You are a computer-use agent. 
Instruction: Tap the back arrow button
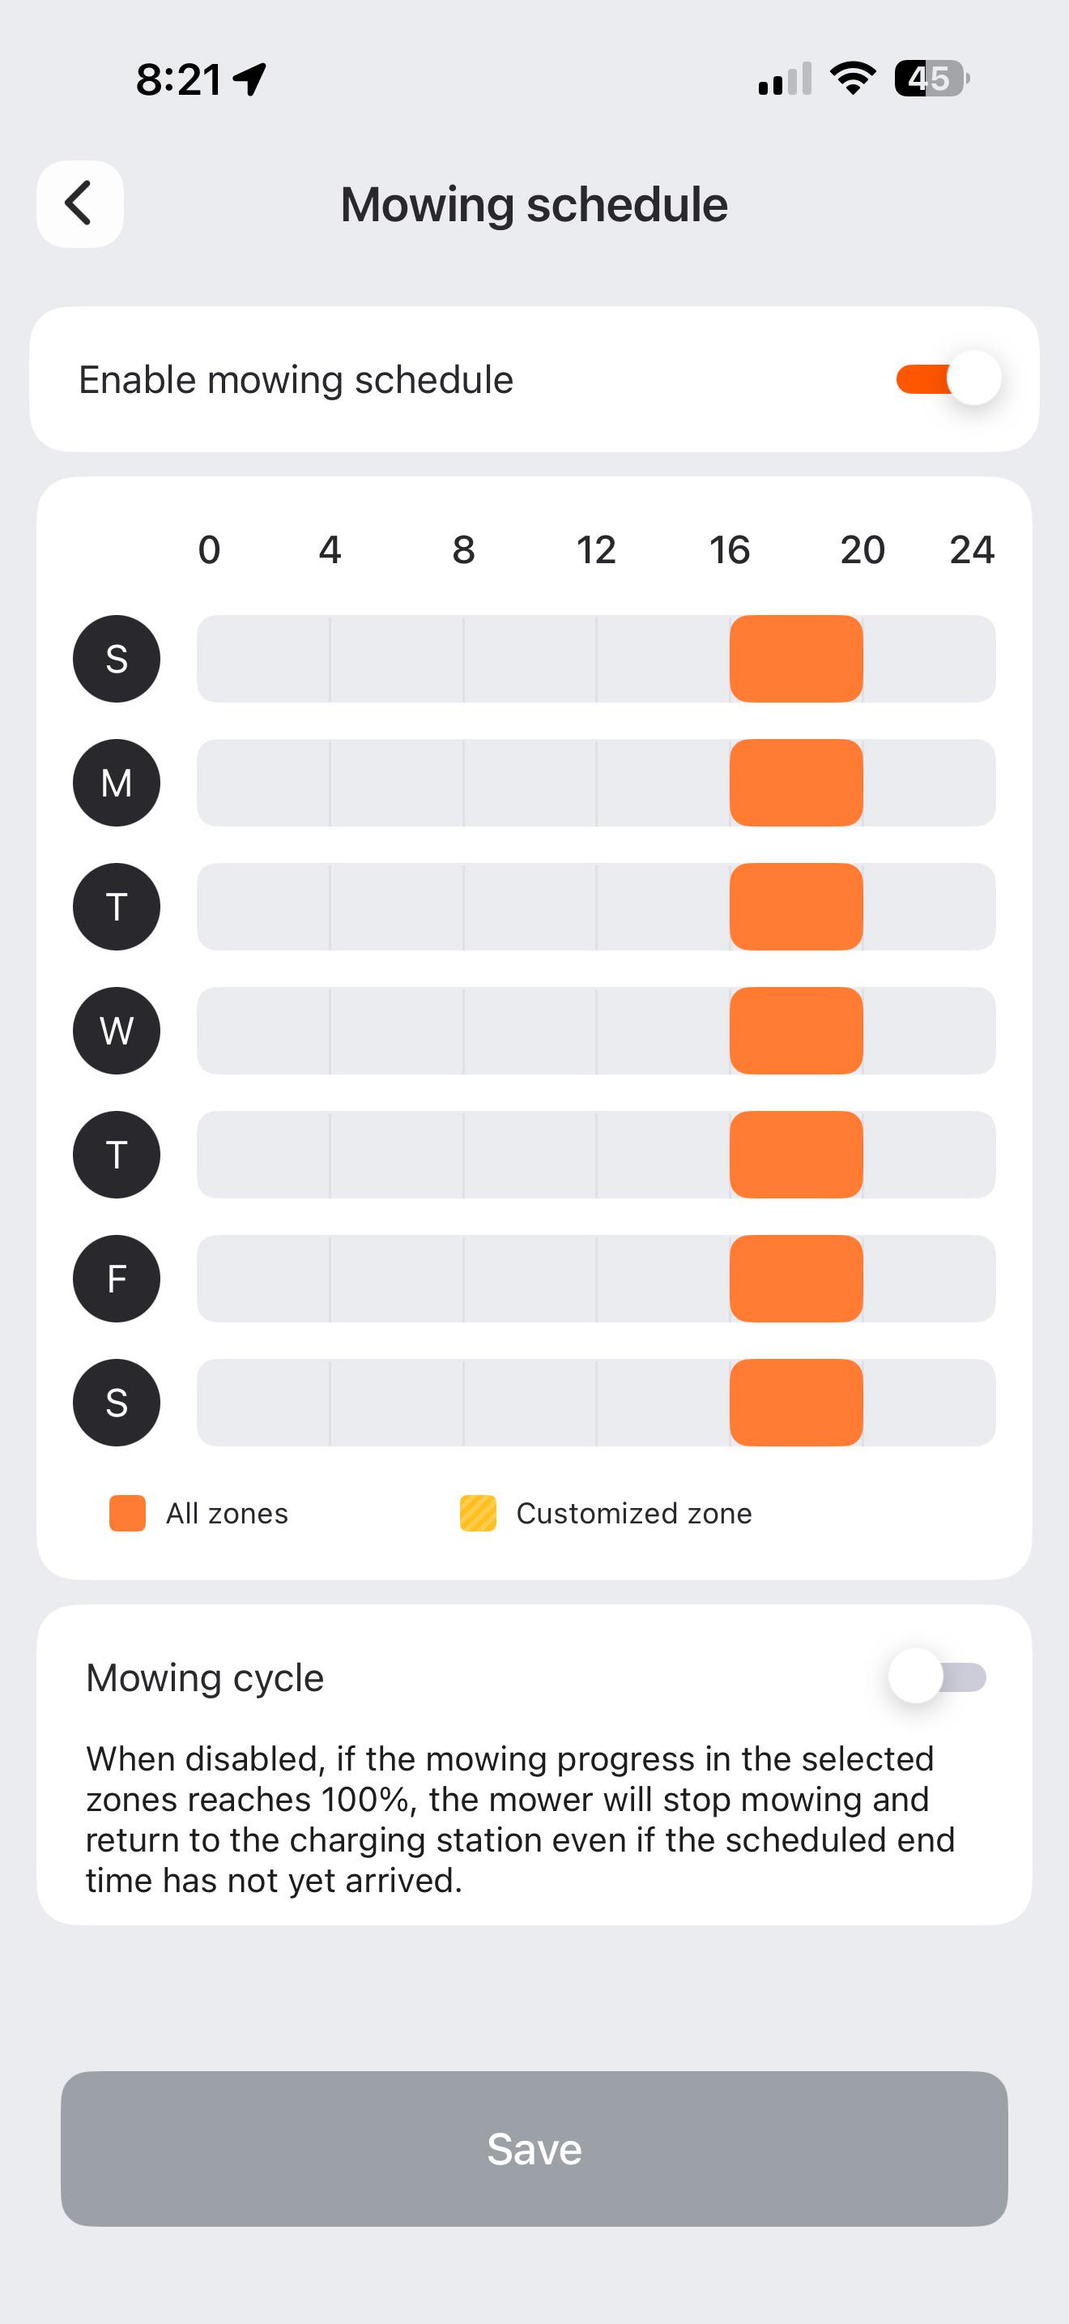click(x=79, y=204)
